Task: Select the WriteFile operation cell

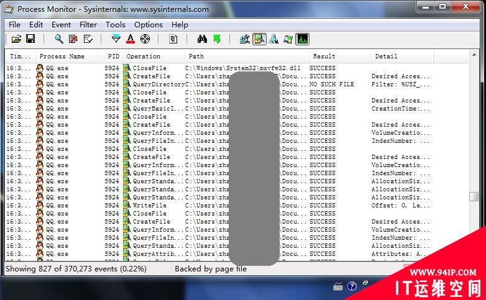Action: tap(149, 206)
